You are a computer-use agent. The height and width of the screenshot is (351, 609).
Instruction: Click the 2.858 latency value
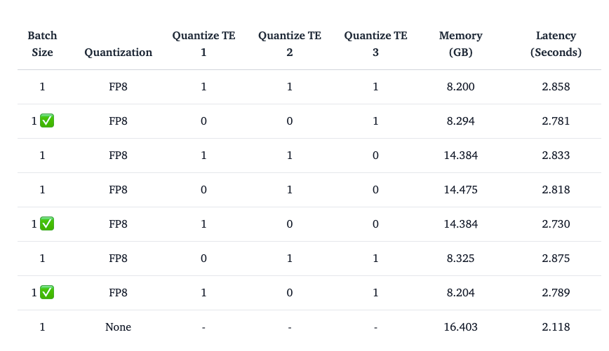click(556, 87)
